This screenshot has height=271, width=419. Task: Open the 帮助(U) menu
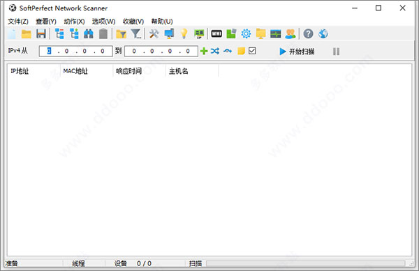pyautogui.click(x=162, y=22)
